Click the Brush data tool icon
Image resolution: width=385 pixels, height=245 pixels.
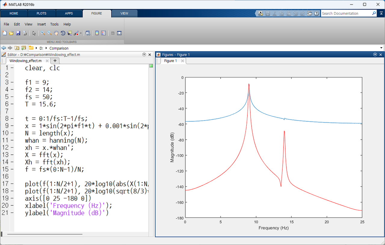76,33
